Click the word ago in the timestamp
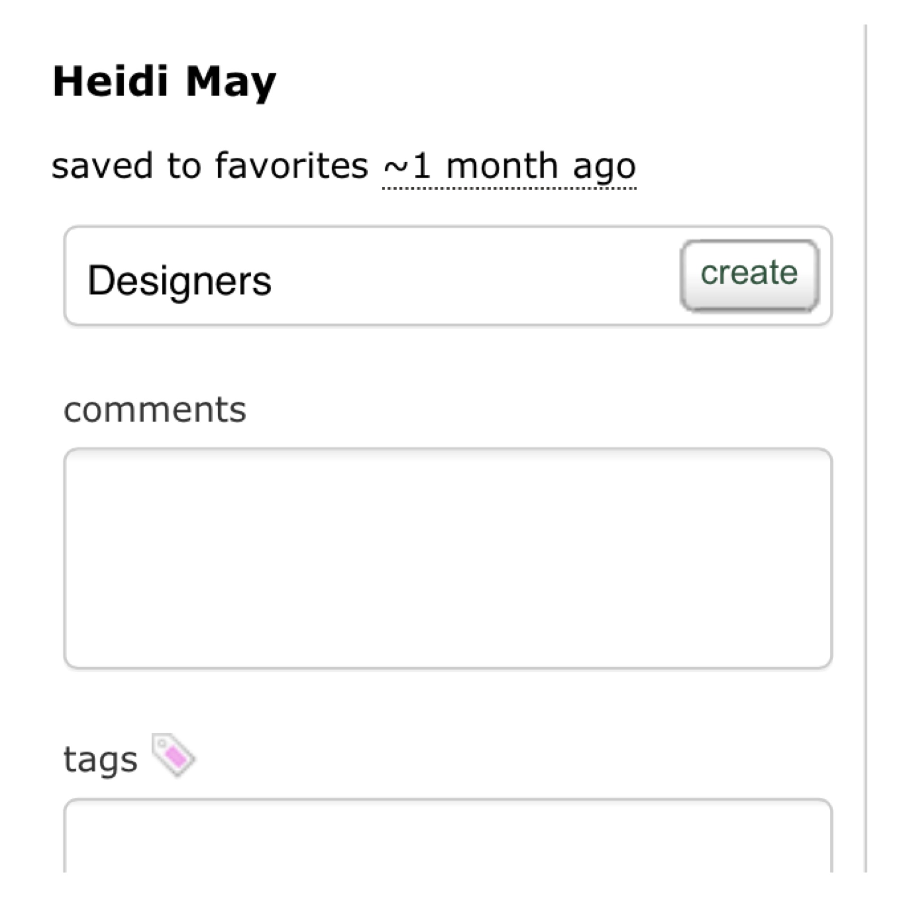Viewport: 897px width, 897px height. 604,167
